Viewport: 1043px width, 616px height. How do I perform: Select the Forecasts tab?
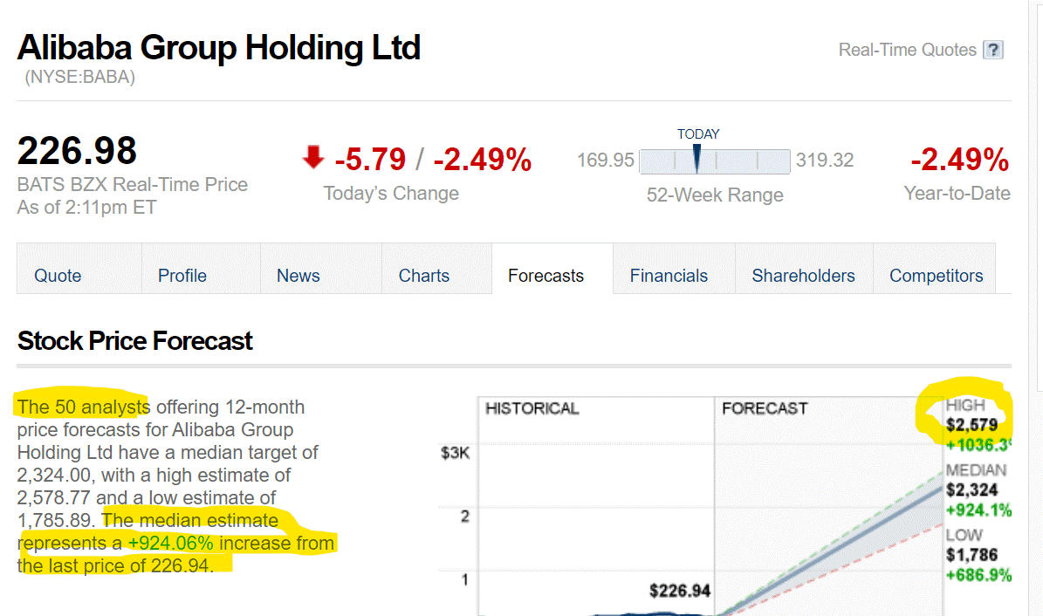click(546, 276)
